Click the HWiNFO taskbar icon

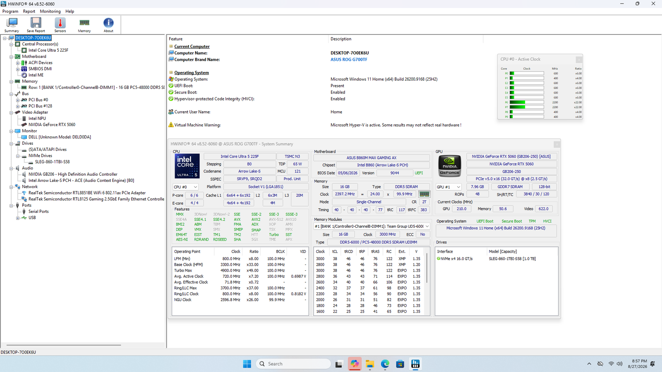(415, 364)
